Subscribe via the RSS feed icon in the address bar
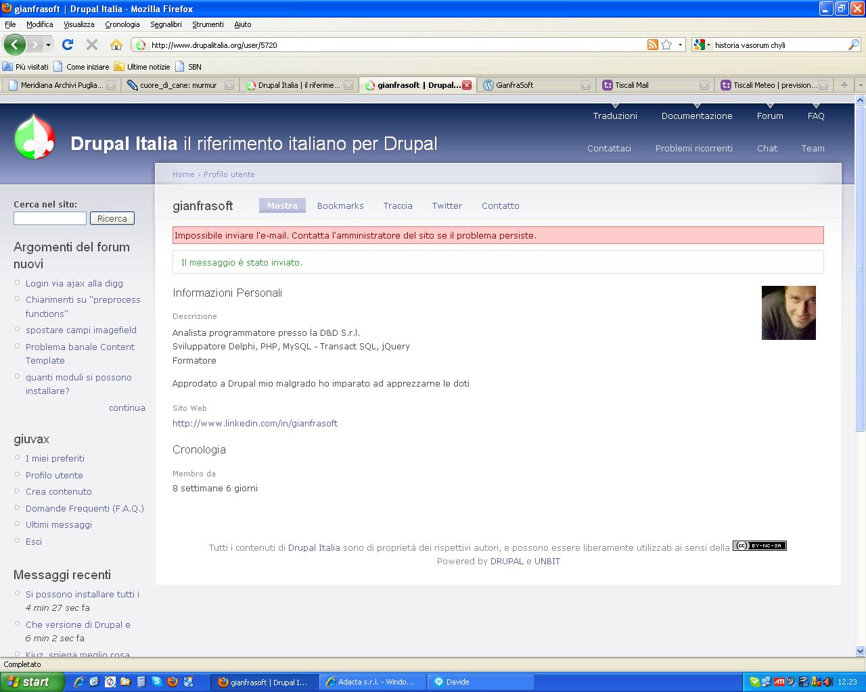 (x=653, y=45)
